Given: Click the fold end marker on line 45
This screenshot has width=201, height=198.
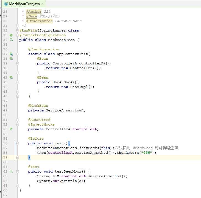Looking at the screenshot, I should [x=18, y=92].
